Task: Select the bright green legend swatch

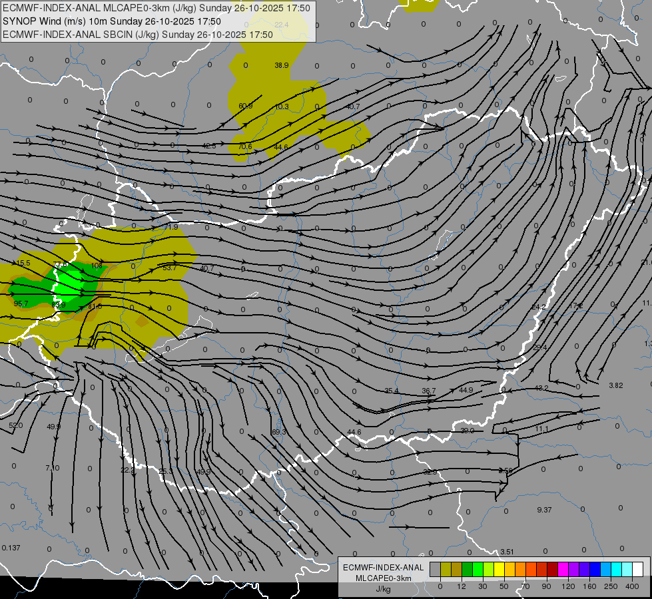Action: (478, 569)
